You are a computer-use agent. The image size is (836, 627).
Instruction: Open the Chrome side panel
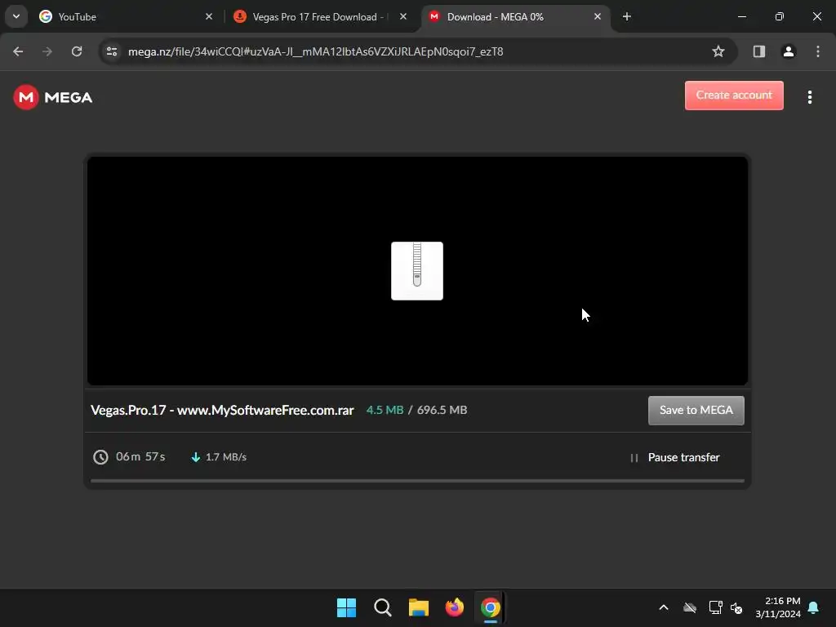coord(758,51)
